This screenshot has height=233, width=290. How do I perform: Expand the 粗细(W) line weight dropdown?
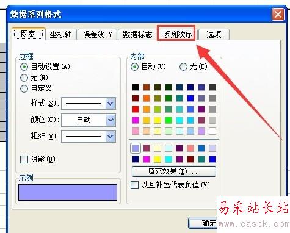point(111,136)
